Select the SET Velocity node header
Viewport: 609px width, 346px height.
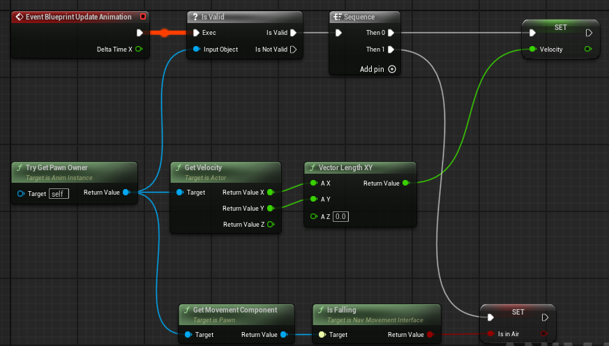pos(560,28)
